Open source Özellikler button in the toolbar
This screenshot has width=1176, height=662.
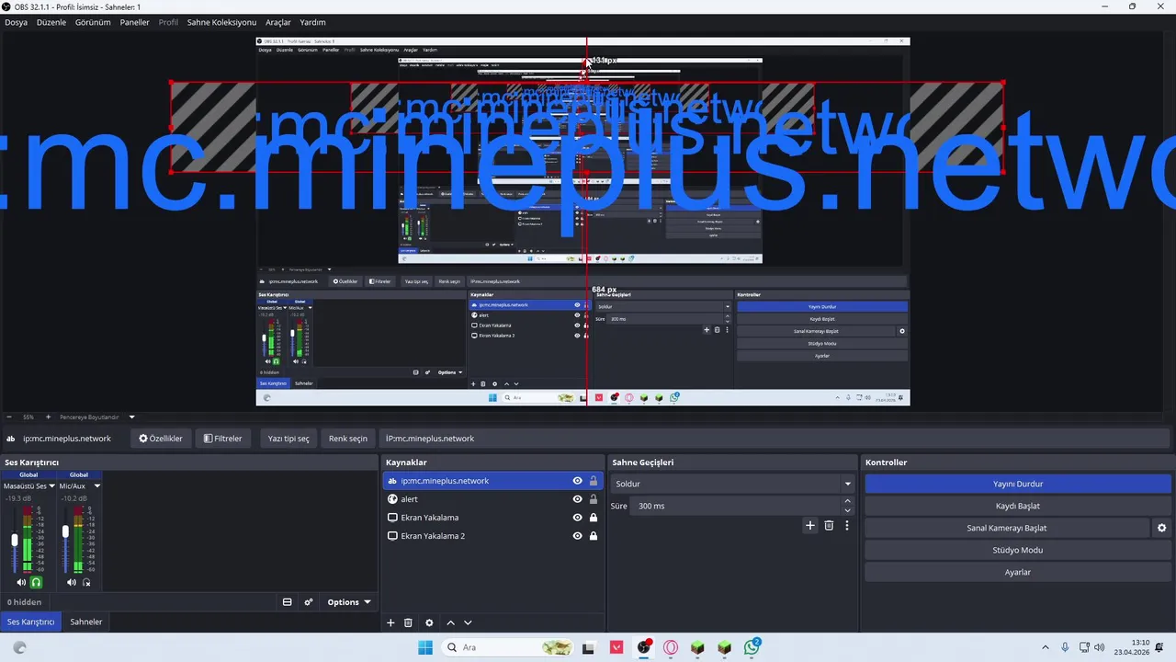point(161,439)
